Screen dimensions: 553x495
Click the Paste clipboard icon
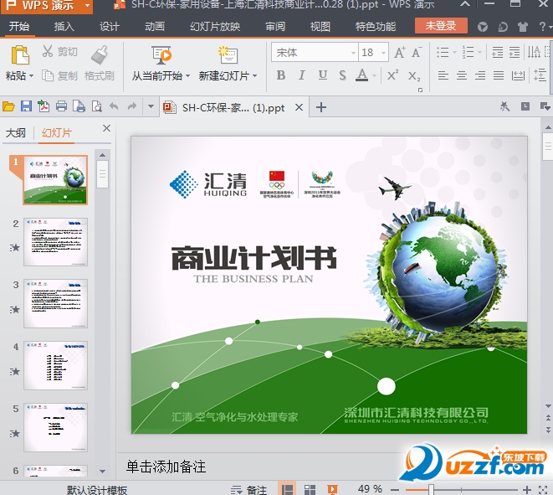pyautogui.click(x=20, y=55)
